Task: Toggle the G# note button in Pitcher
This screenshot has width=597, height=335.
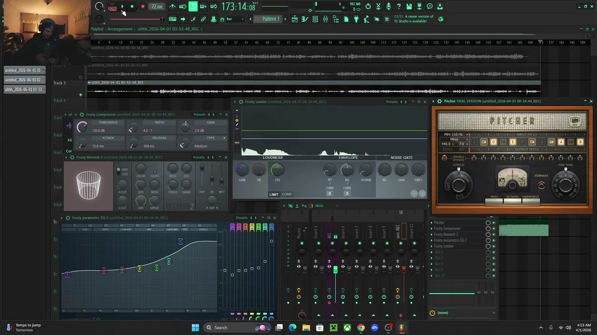Action: [x=551, y=142]
